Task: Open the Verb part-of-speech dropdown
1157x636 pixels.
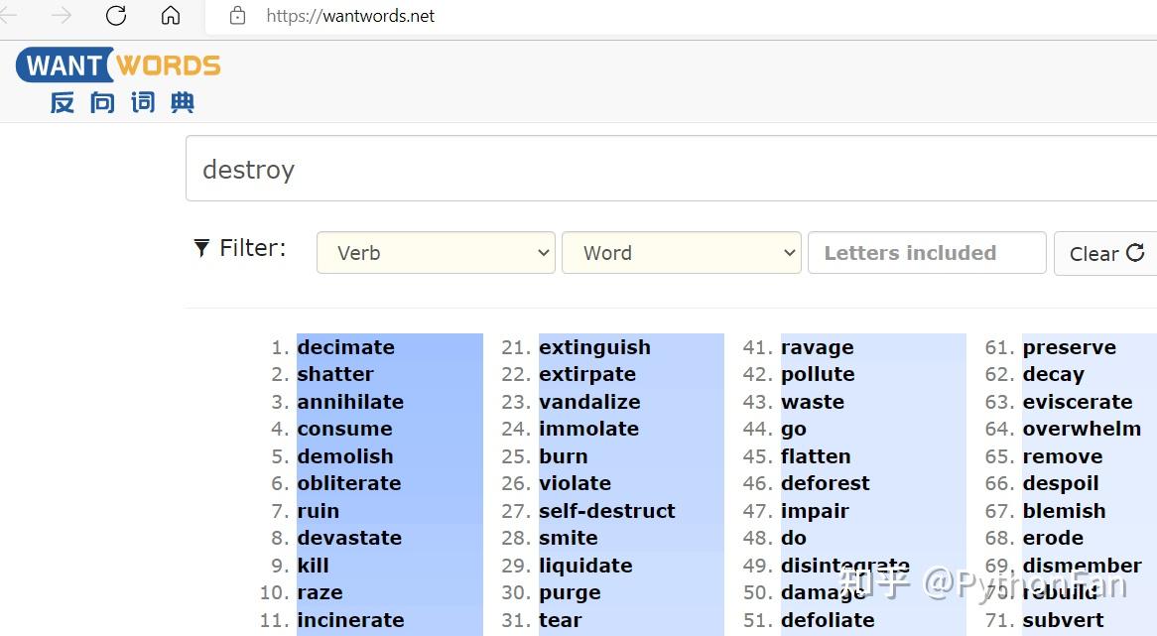Action: click(436, 253)
